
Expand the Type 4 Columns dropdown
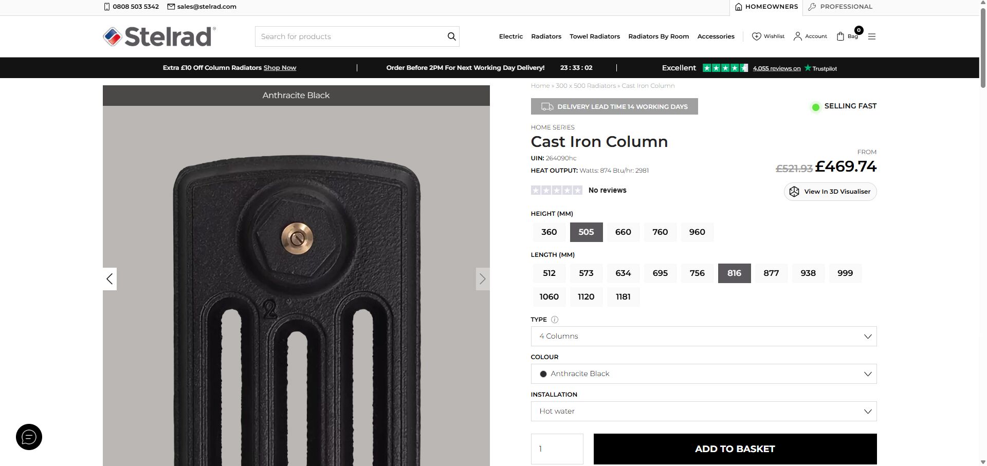703,337
